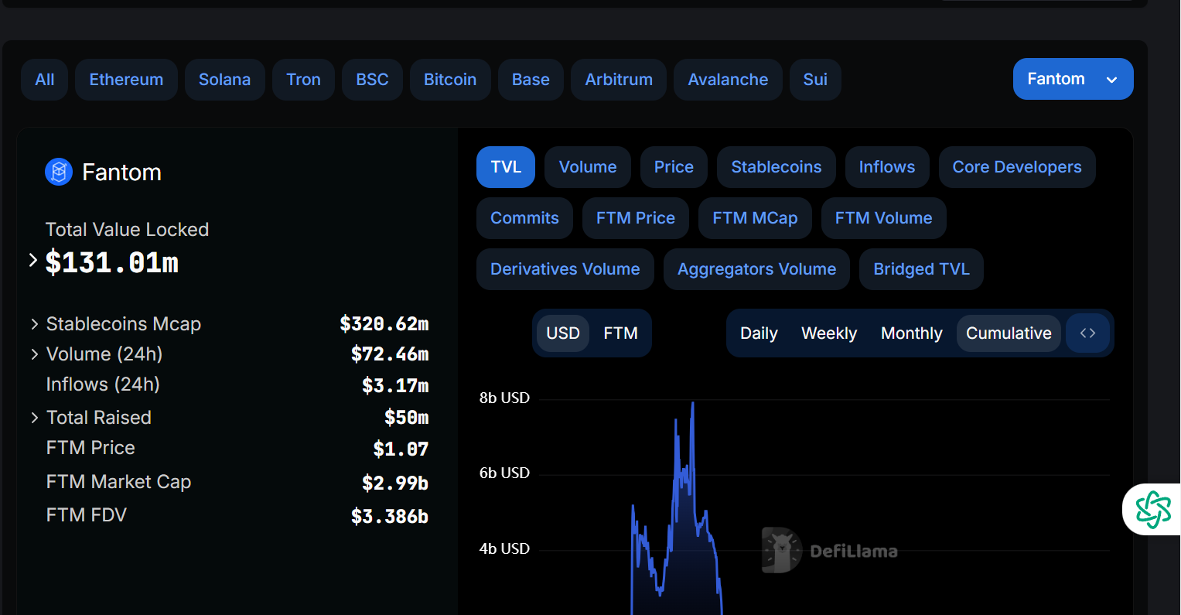The image size is (1181, 615).
Task: Click the Inflows (24h) label
Action: point(103,384)
